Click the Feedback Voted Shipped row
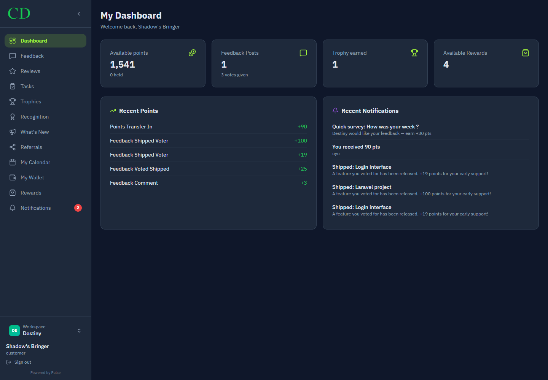Screen dimensions: 548x380 pos(209,169)
